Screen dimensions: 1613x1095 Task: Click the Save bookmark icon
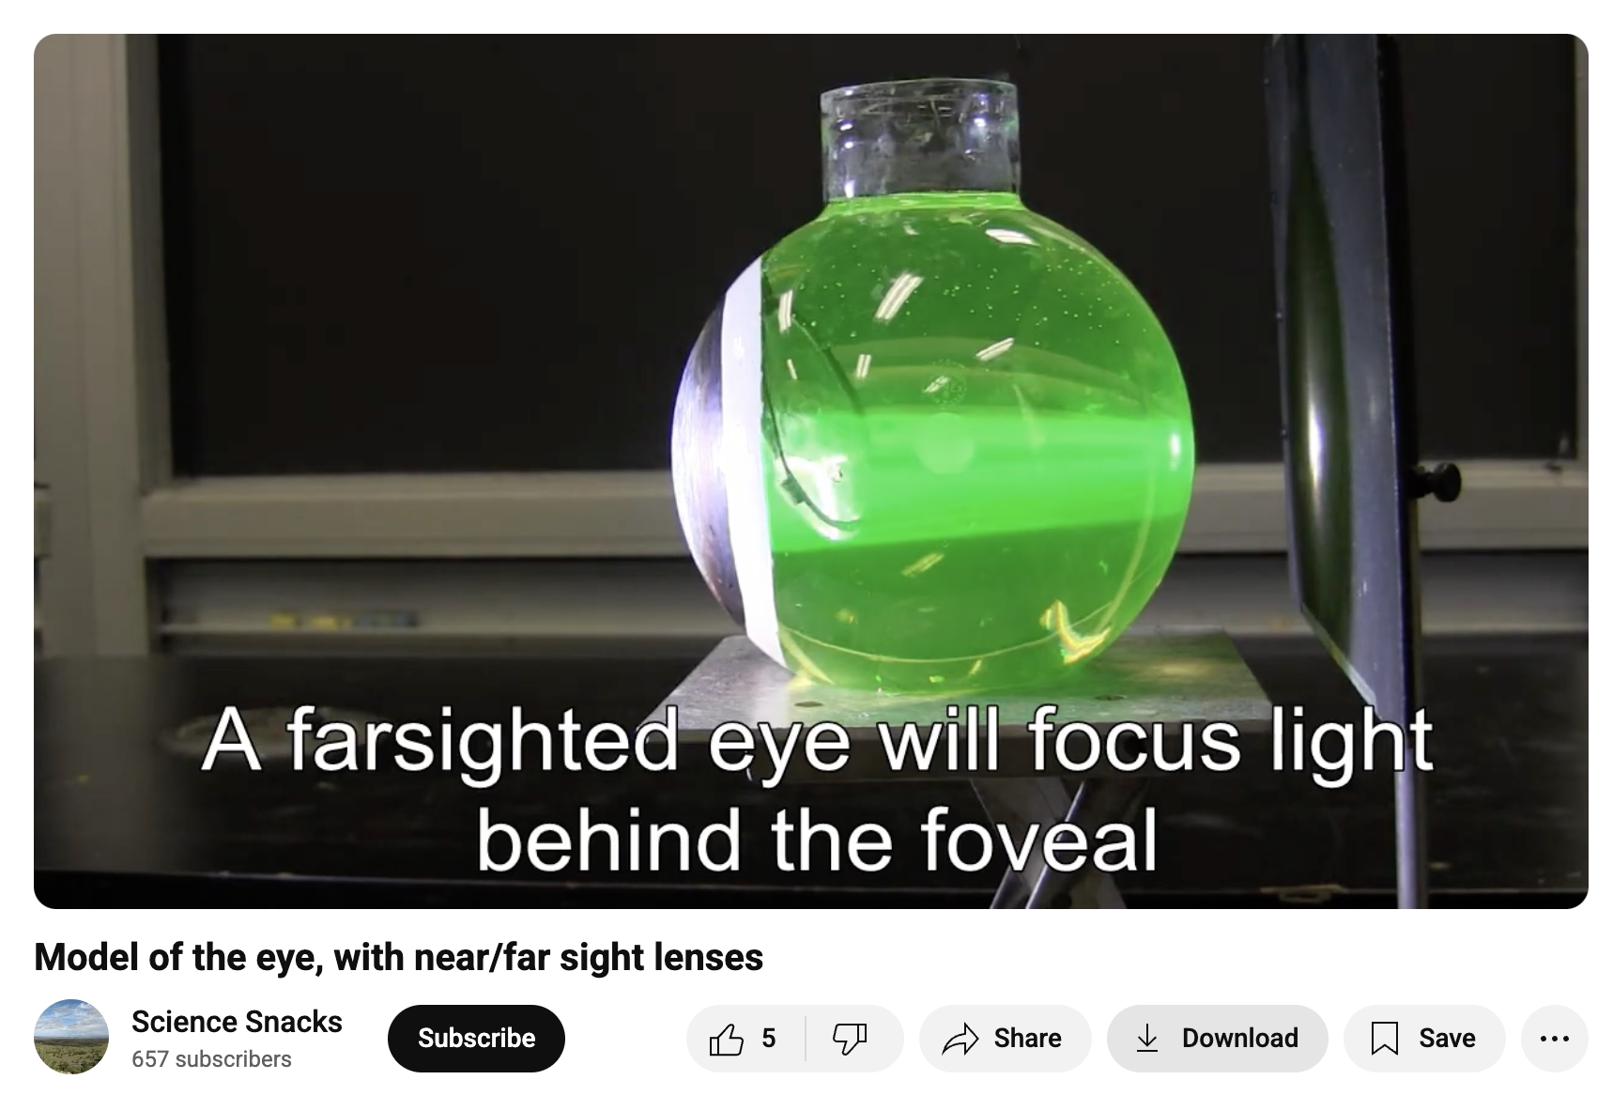click(x=1385, y=1039)
